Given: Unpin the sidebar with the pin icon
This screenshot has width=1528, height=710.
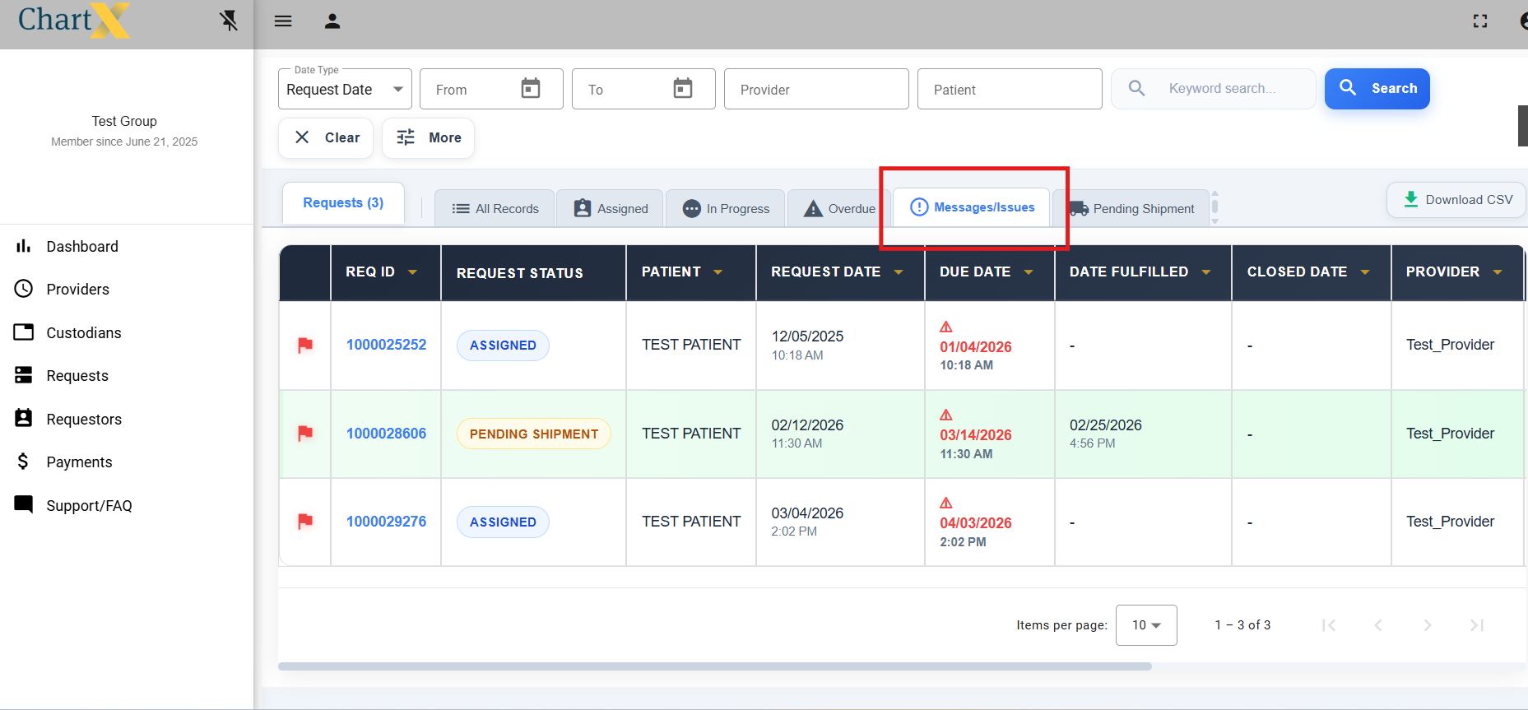Looking at the screenshot, I should point(229,21).
